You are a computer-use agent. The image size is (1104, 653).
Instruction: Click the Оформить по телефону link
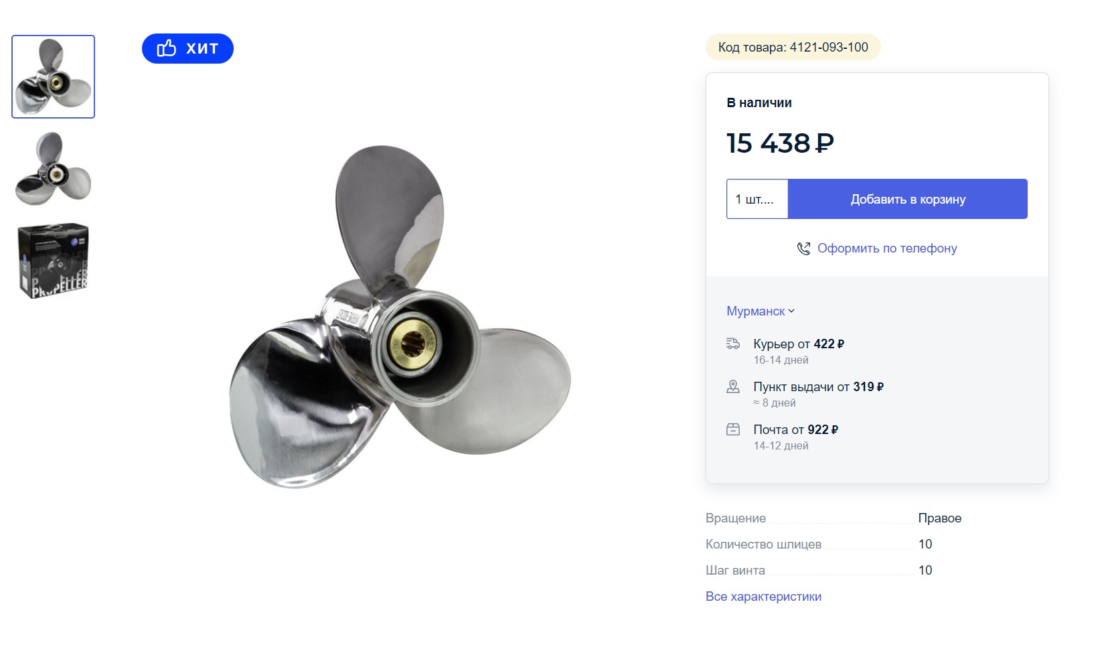[887, 248]
